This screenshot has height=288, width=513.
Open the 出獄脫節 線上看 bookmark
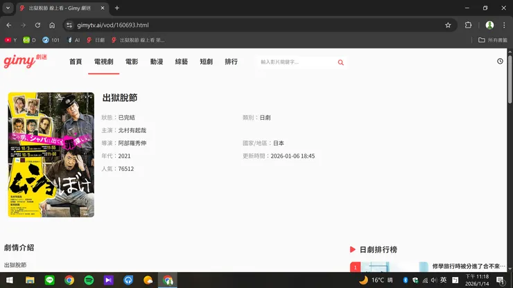pyautogui.click(x=138, y=40)
